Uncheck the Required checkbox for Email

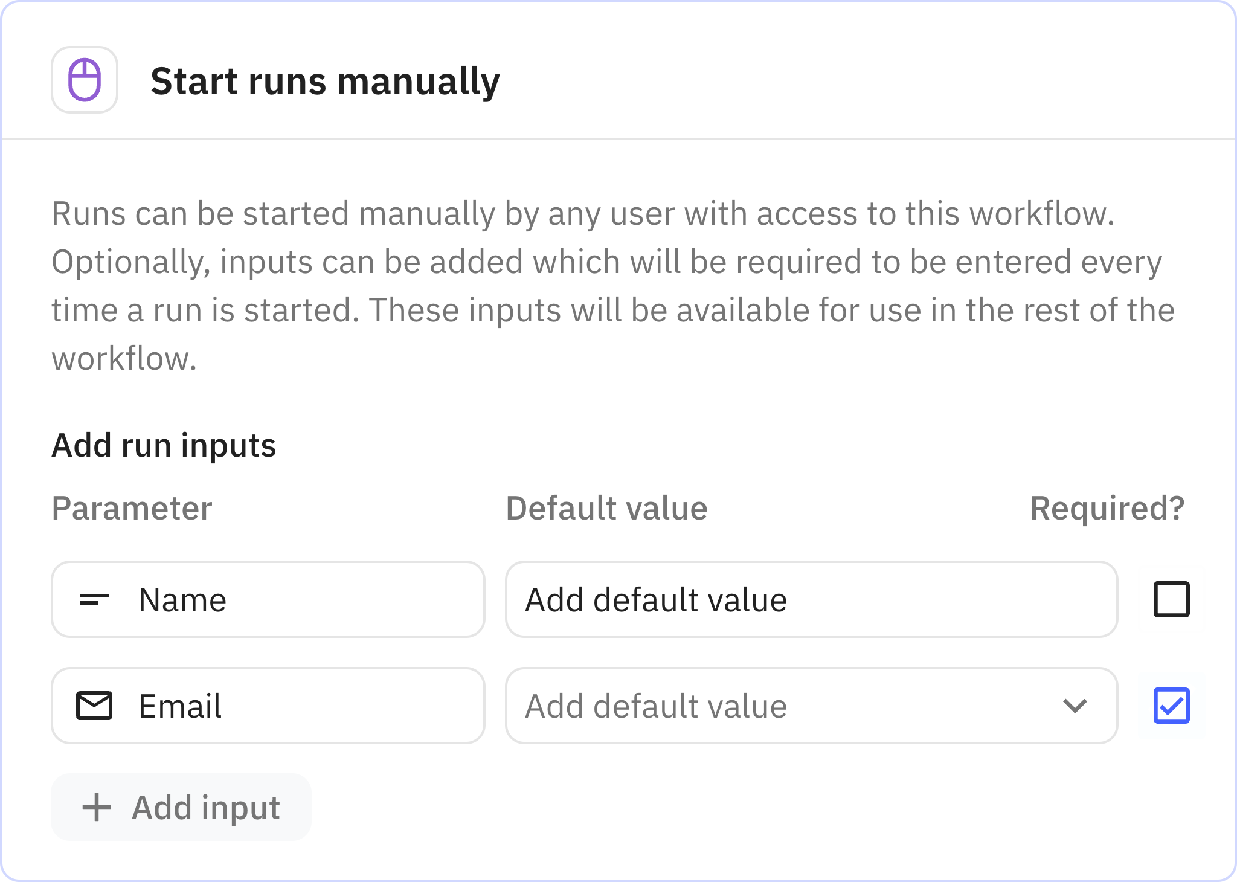click(x=1171, y=706)
